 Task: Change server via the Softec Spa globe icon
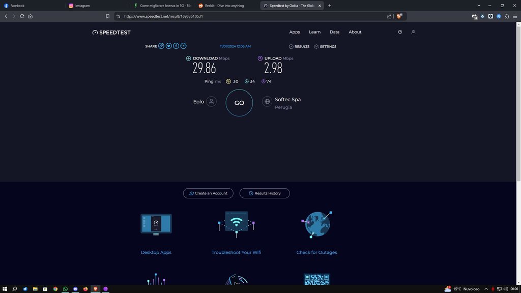click(267, 102)
